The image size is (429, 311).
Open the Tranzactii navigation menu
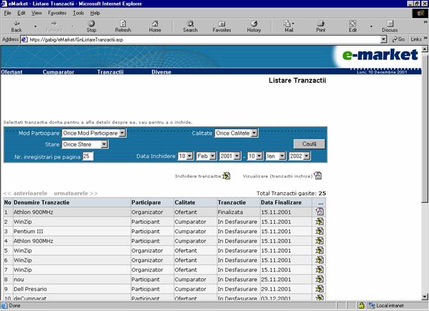[x=110, y=72]
